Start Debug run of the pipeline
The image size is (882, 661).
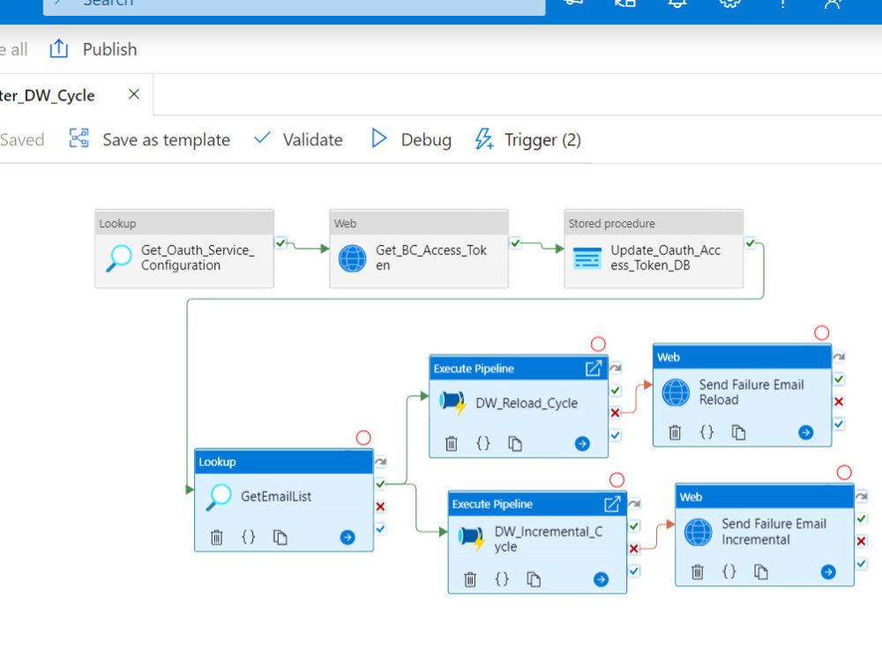tap(411, 139)
